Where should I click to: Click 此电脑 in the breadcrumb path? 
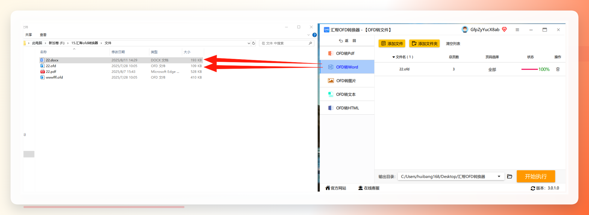pos(37,43)
